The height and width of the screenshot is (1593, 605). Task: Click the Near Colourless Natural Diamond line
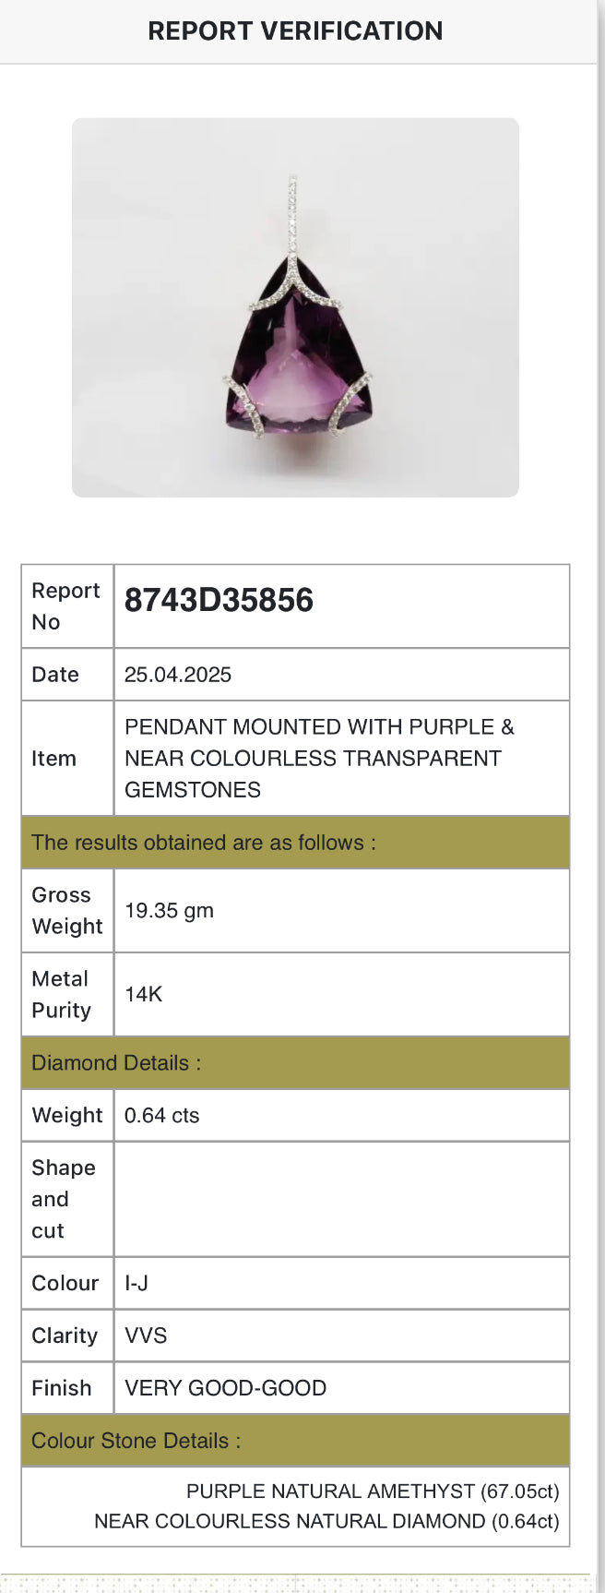(x=326, y=1521)
